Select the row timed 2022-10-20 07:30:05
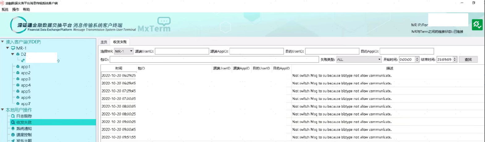The width and height of the screenshot is (485, 142). coord(292,98)
